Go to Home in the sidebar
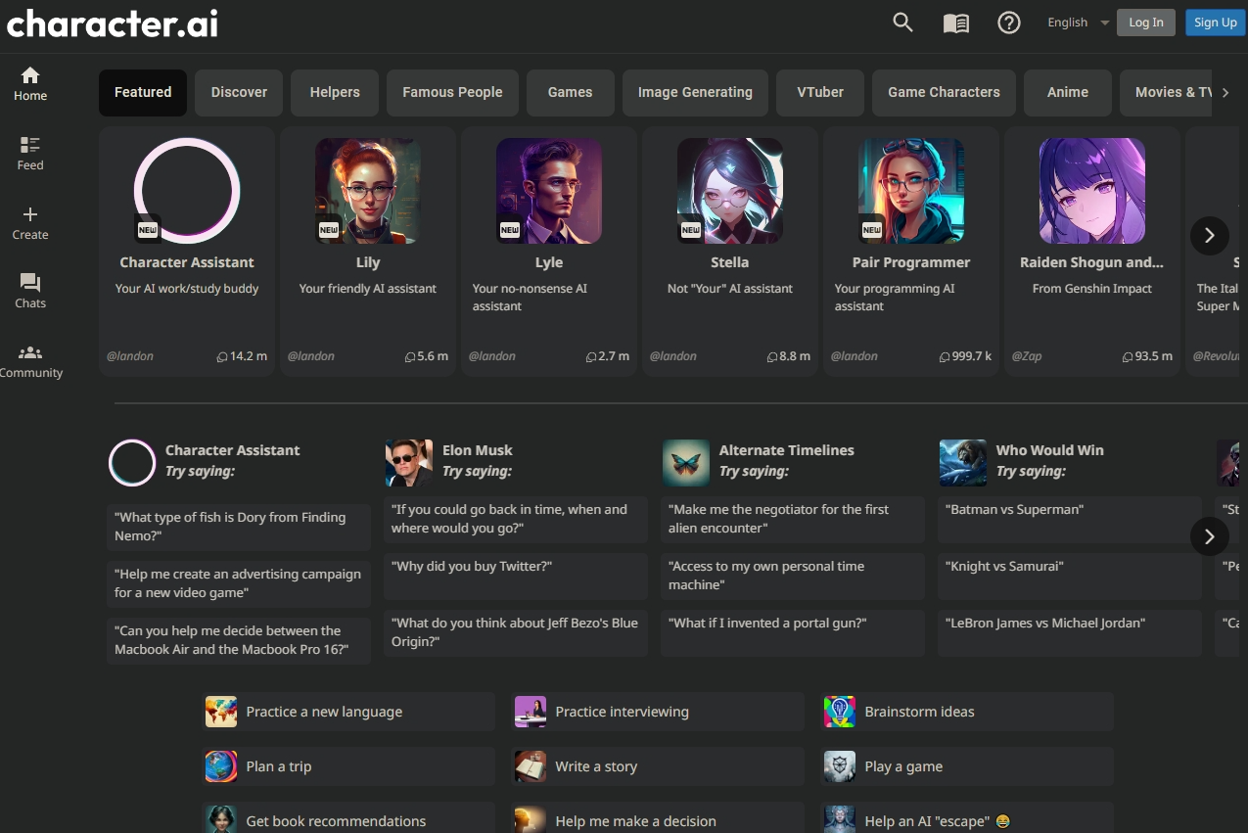This screenshot has height=833, width=1248. (x=30, y=84)
